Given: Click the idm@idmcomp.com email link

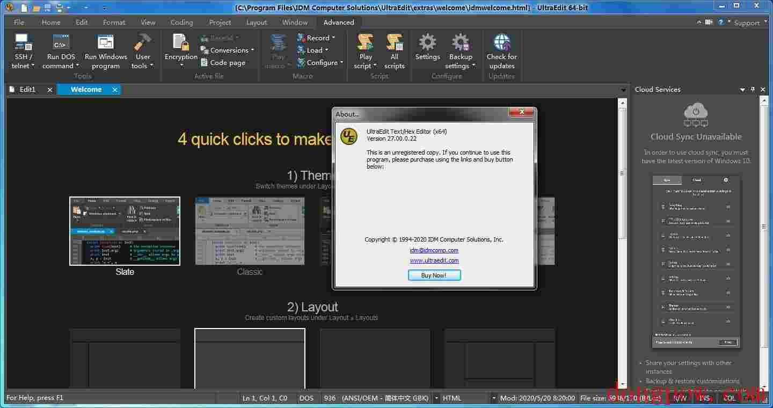Looking at the screenshot, I should [434, 250].
